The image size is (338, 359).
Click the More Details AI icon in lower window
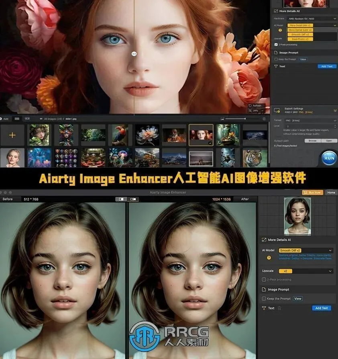[x=264, y=240]
